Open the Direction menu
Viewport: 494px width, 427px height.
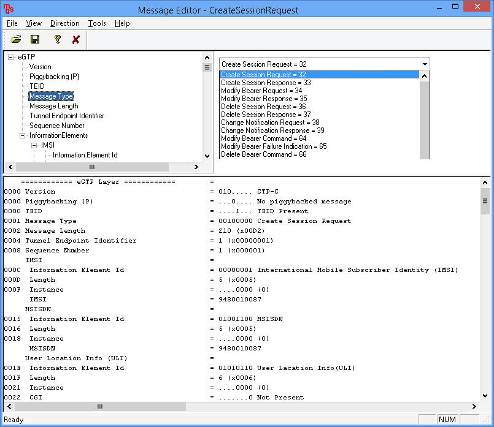64,23
